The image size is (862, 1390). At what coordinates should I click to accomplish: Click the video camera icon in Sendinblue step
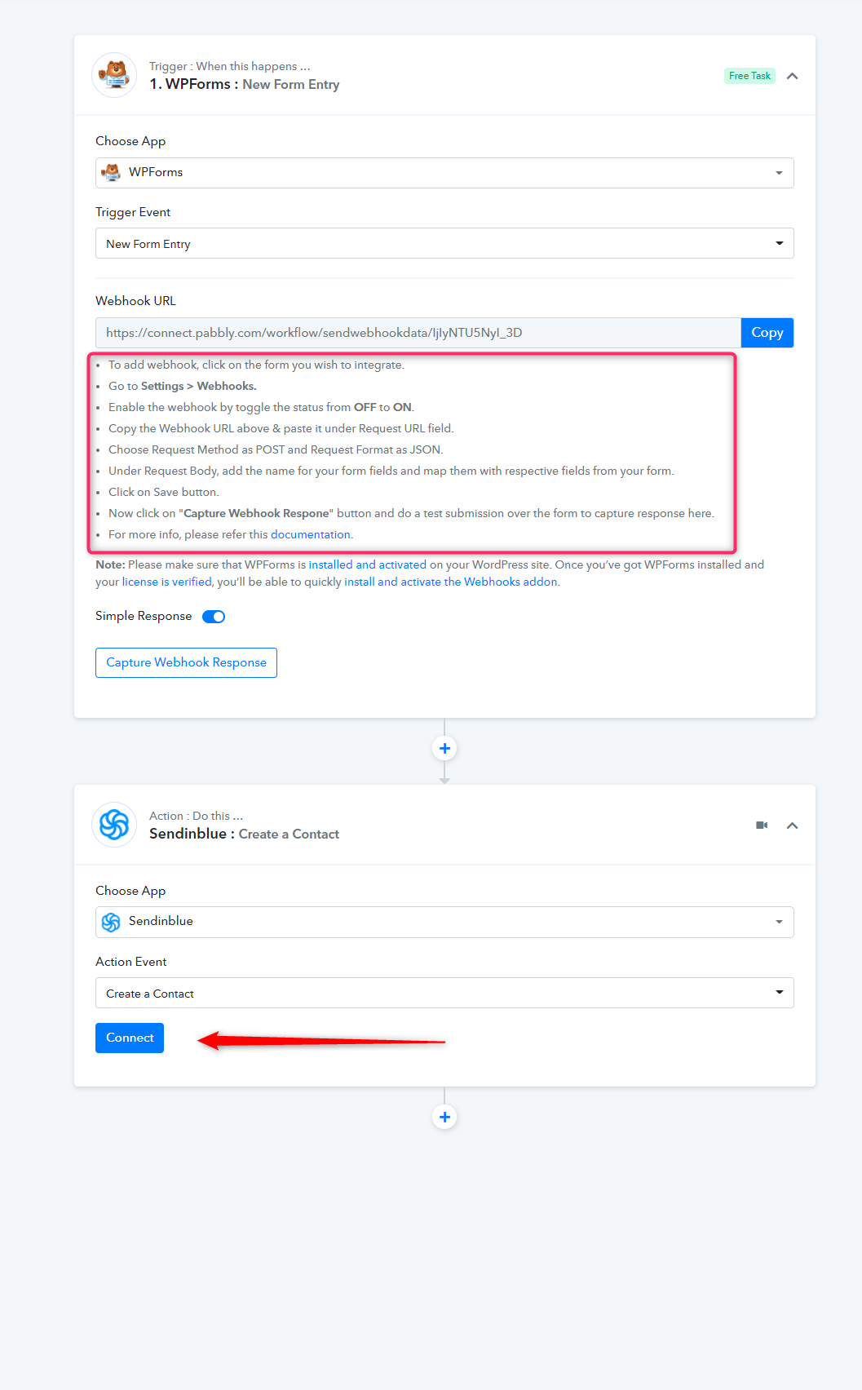point(762,826)
